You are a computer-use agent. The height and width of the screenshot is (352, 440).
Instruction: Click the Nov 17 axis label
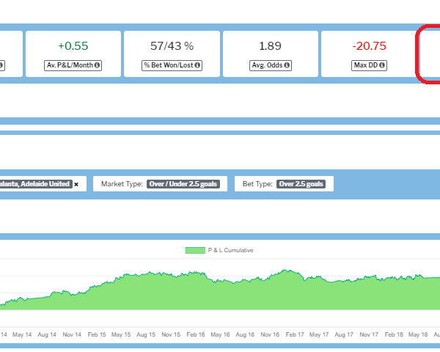click(369, 334)
